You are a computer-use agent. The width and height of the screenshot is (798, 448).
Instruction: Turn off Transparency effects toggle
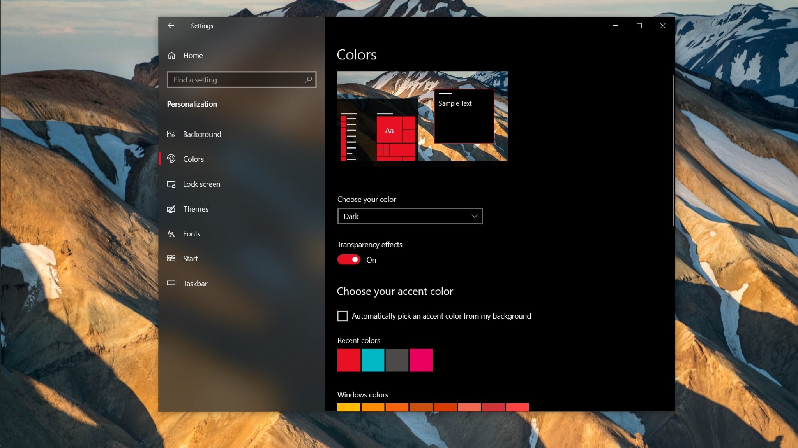349,259
